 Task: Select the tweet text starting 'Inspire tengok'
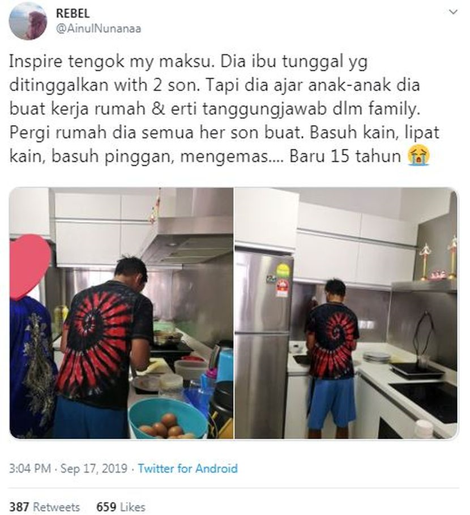tap(224, 109)
